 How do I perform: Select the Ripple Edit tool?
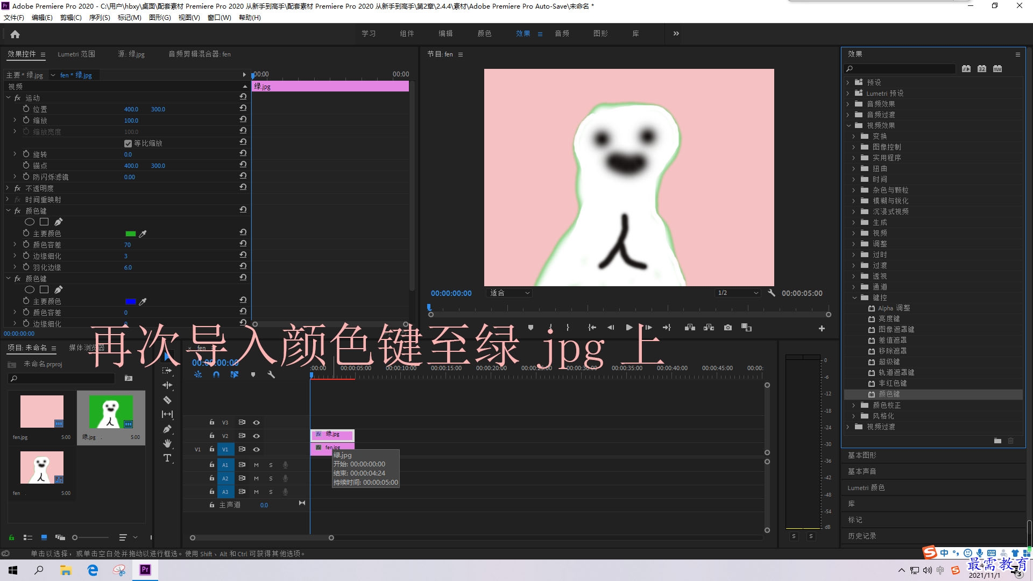pos(167,385)
